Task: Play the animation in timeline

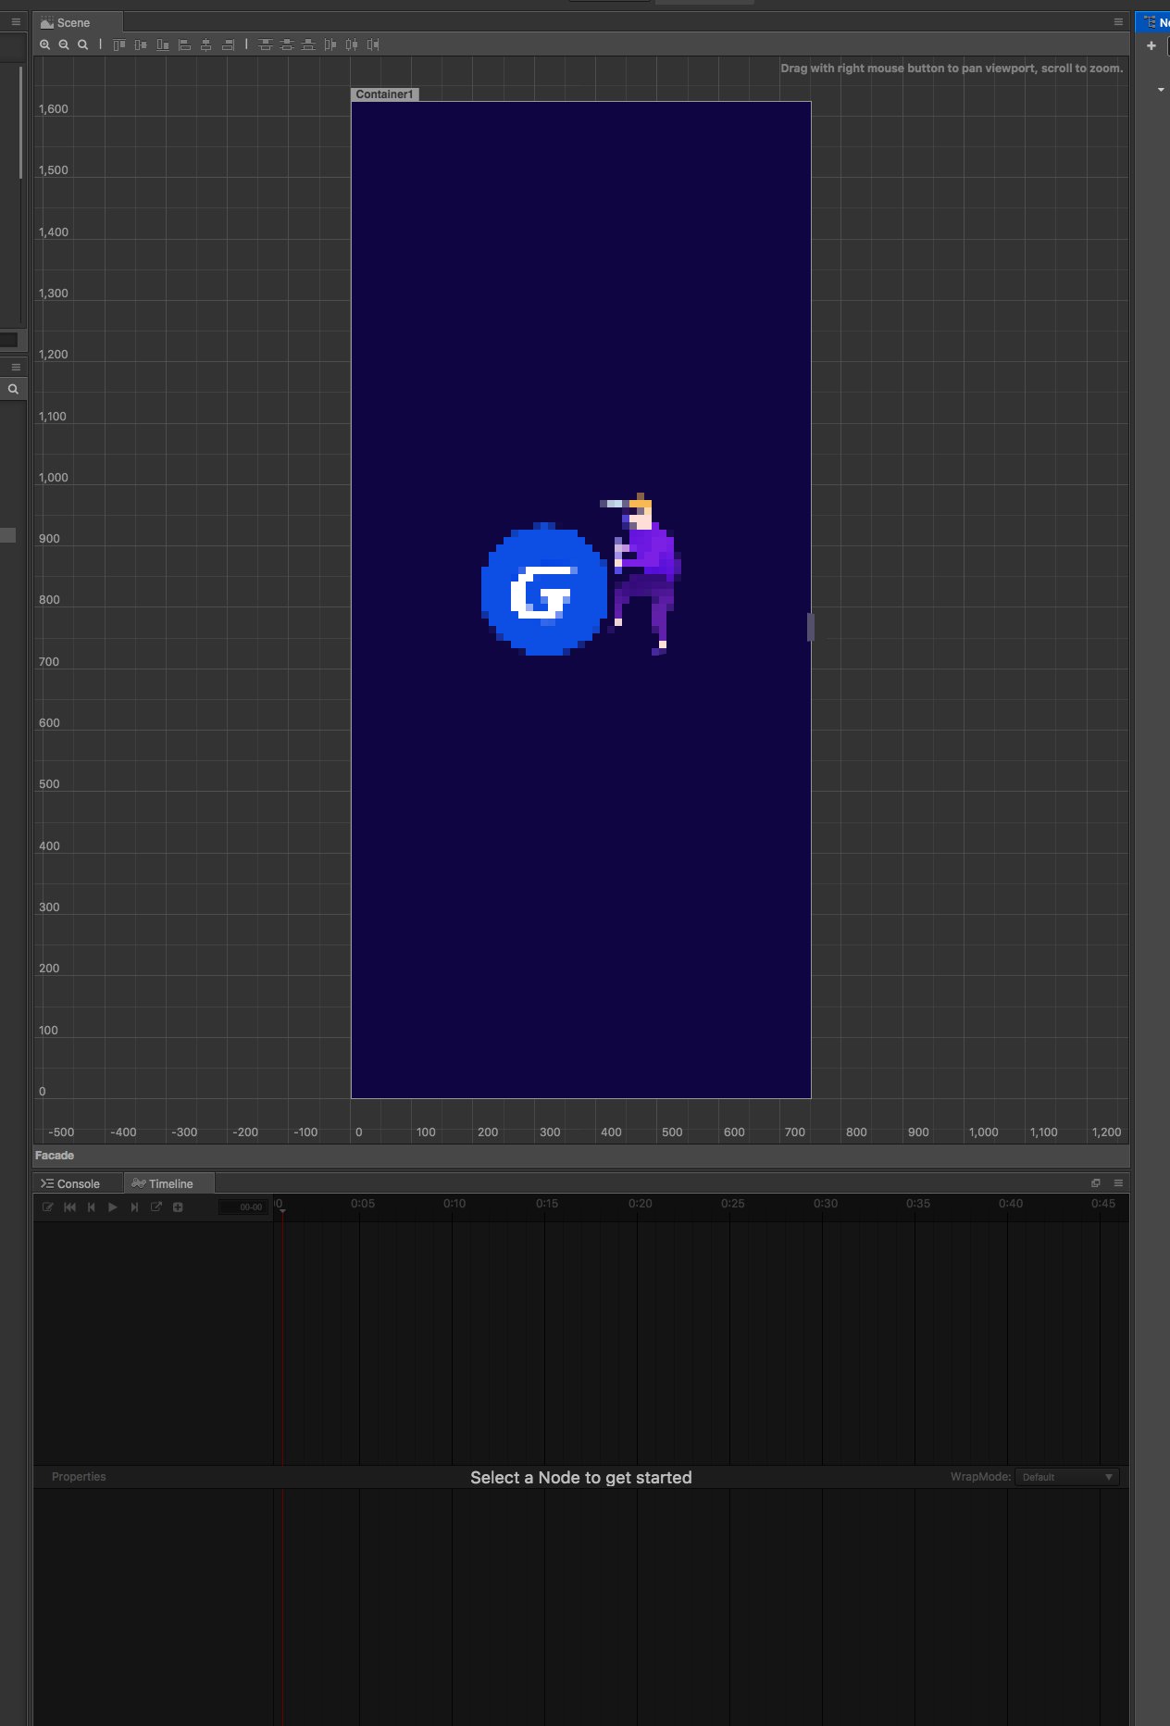Action: [x=113, y=1207]
